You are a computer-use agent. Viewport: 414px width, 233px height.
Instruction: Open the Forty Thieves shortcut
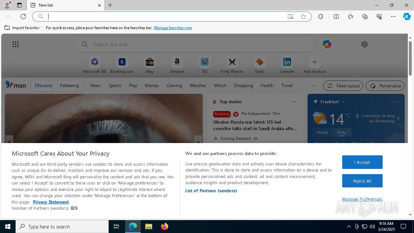click(232, 65)
